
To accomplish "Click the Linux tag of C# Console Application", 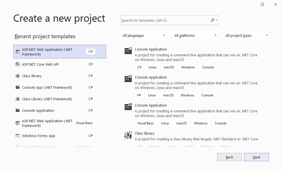I will click(x=152, y=67).
